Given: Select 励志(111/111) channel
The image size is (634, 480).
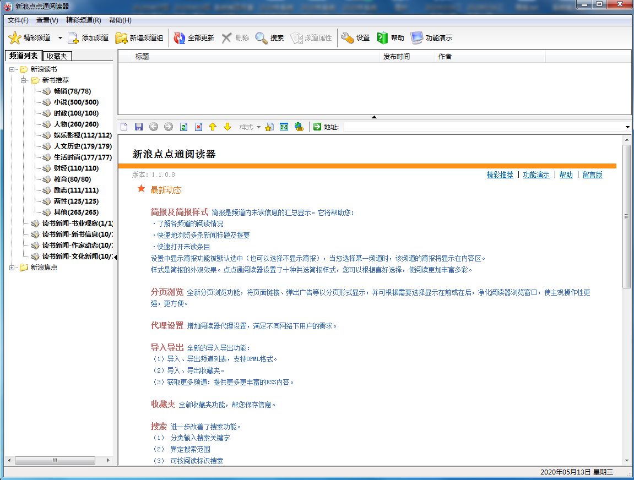Looking at the screenshot, I should click(x=76, y=190).
